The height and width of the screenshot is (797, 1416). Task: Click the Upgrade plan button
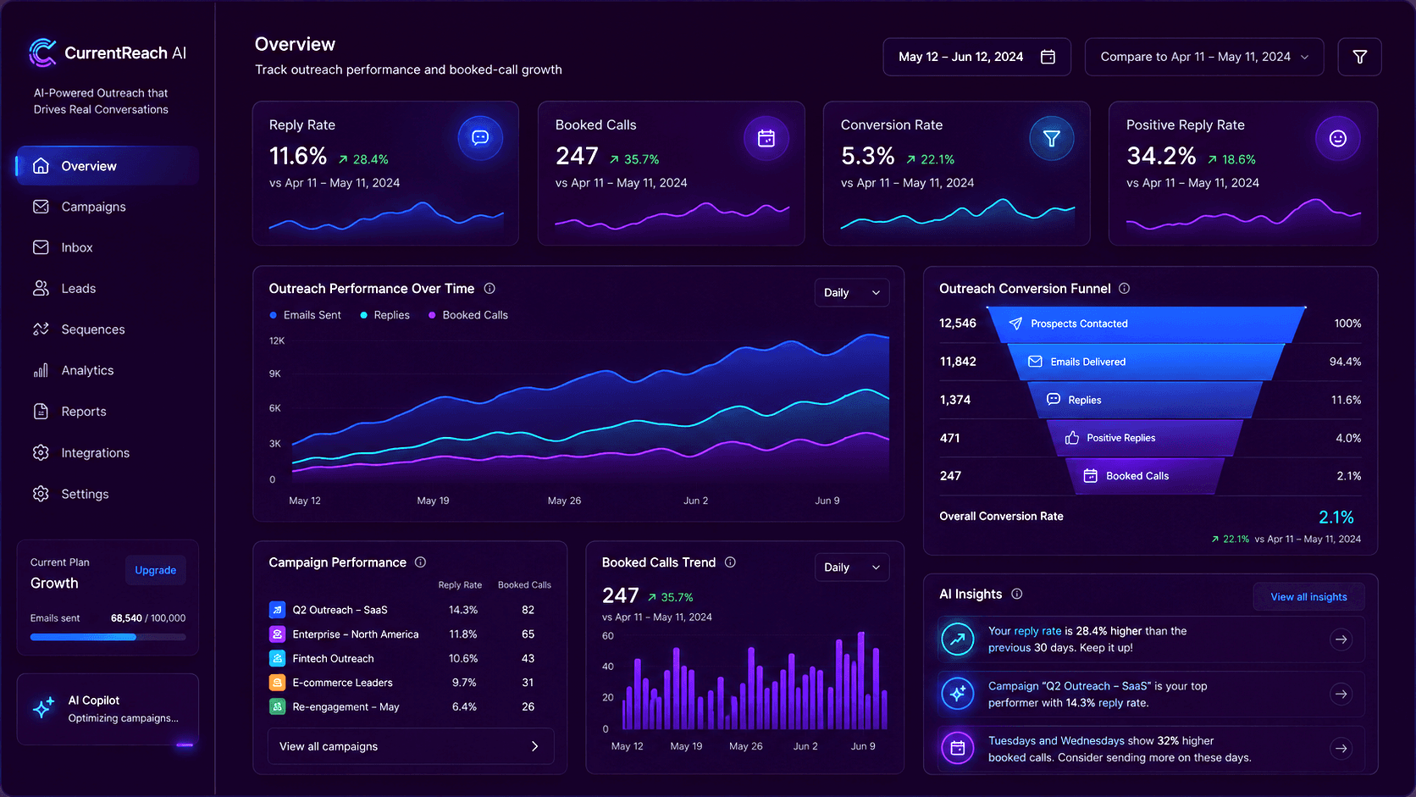(156, 570)
